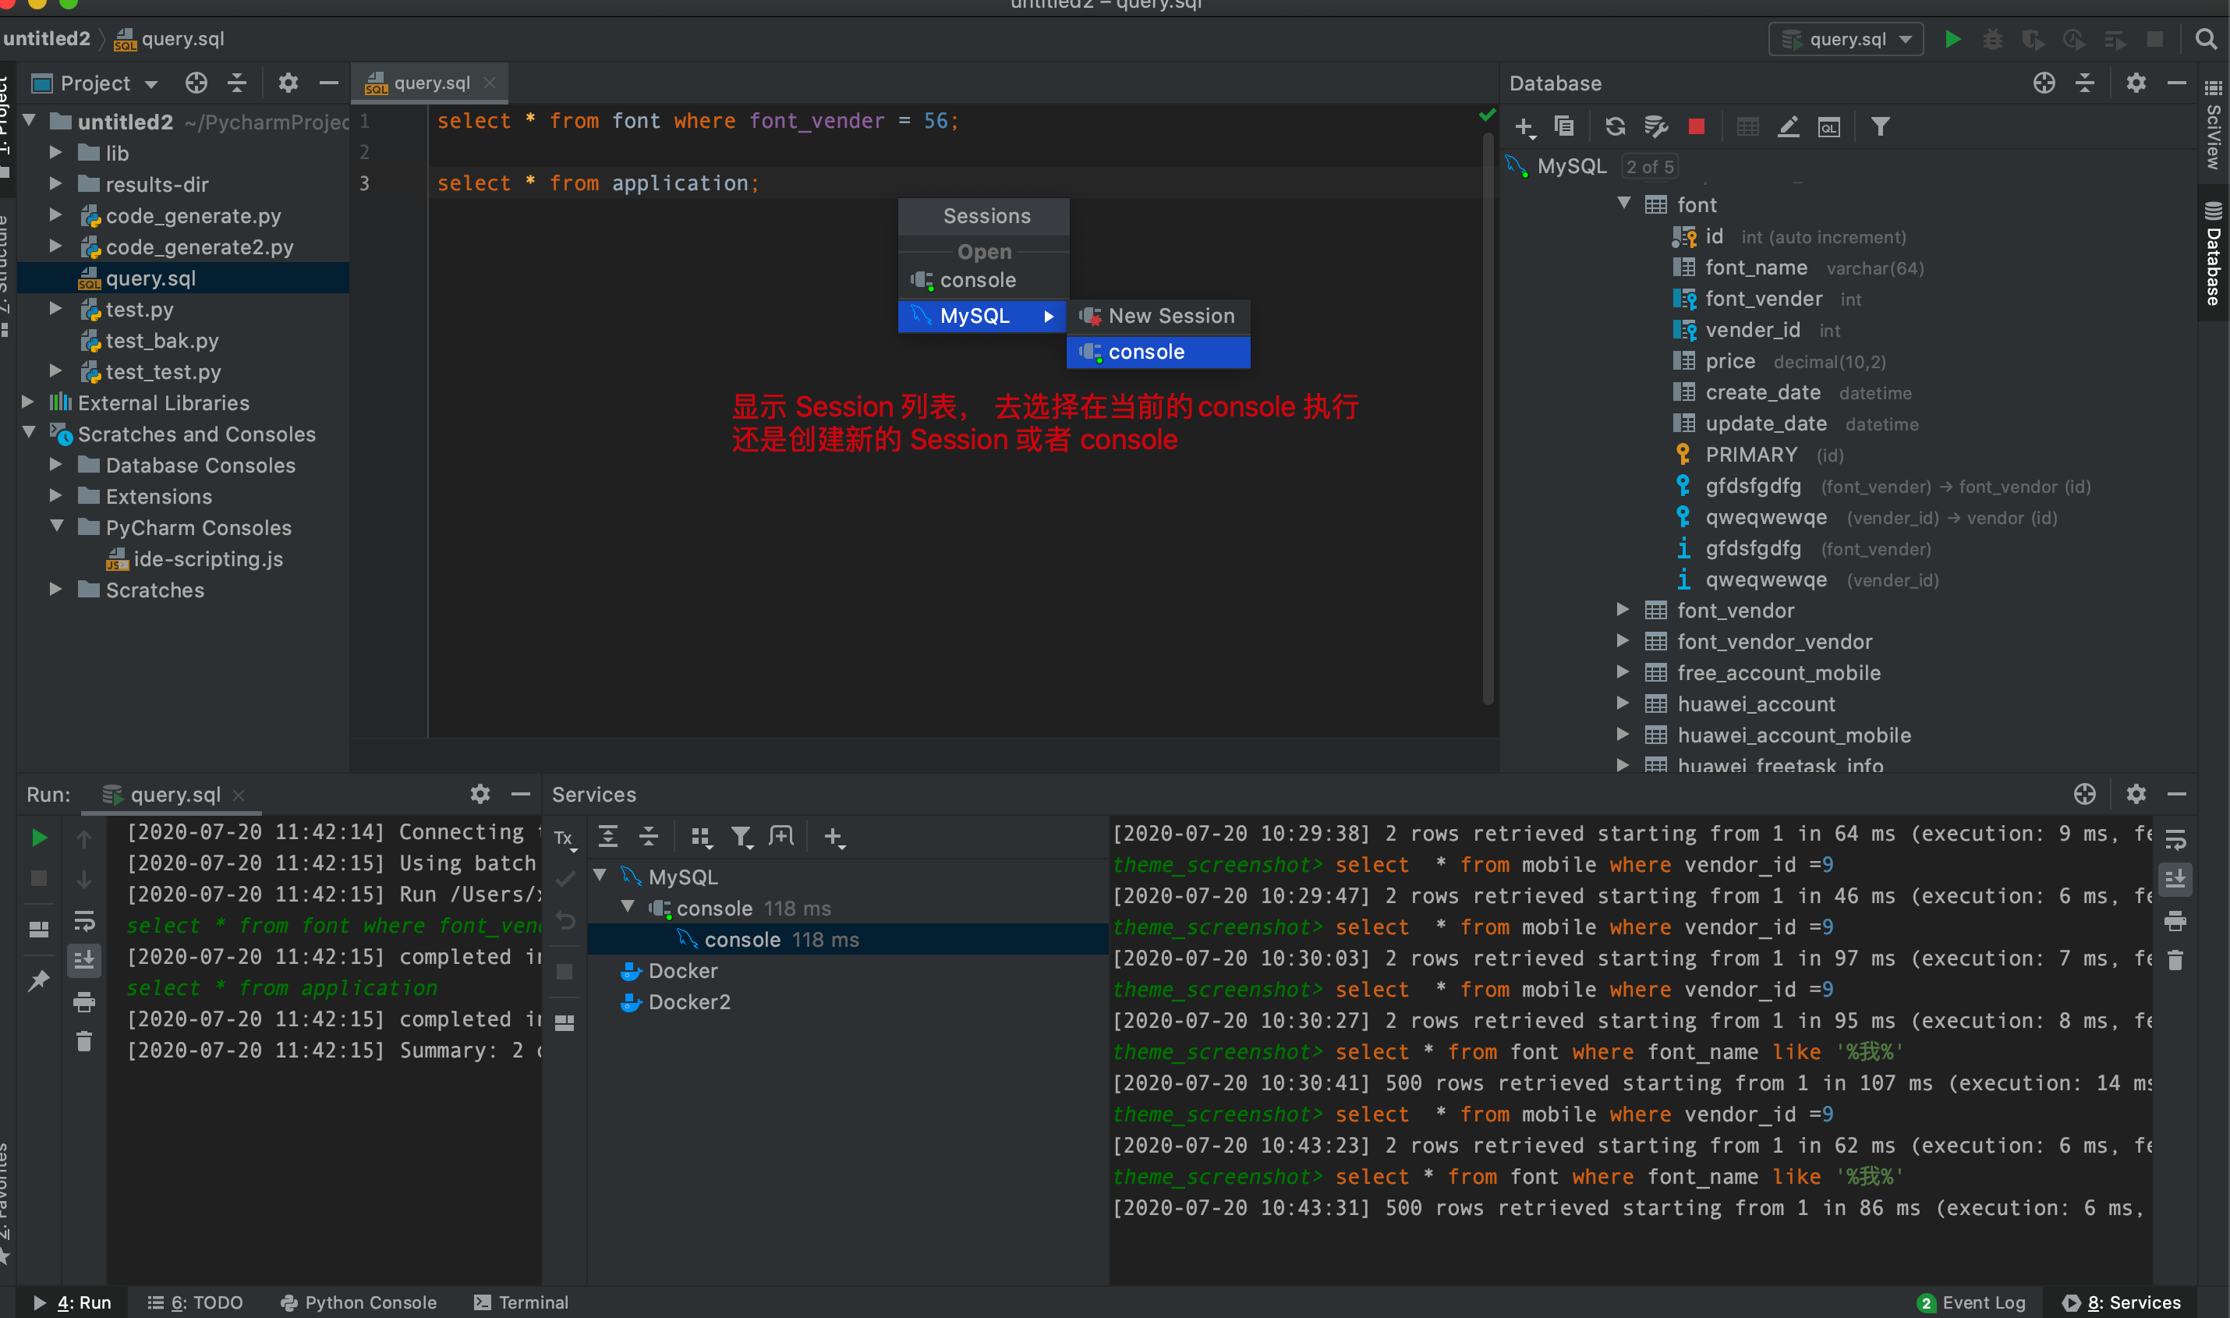Collapse all in Project panel toolbar
2230x1318 pixels.
(237, 83)
